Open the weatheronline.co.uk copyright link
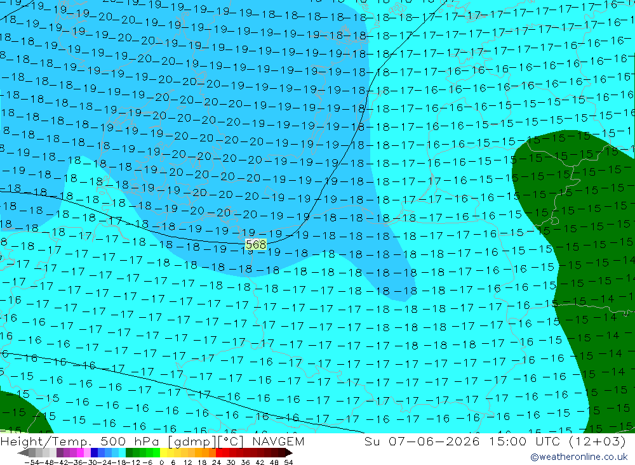This screenshot has height=465, width=635. click(579, 457)
